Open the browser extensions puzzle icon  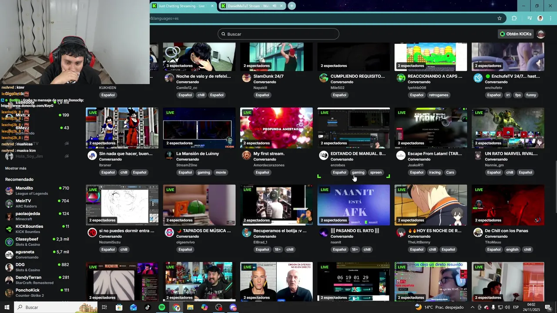click(x=514, y=18)
